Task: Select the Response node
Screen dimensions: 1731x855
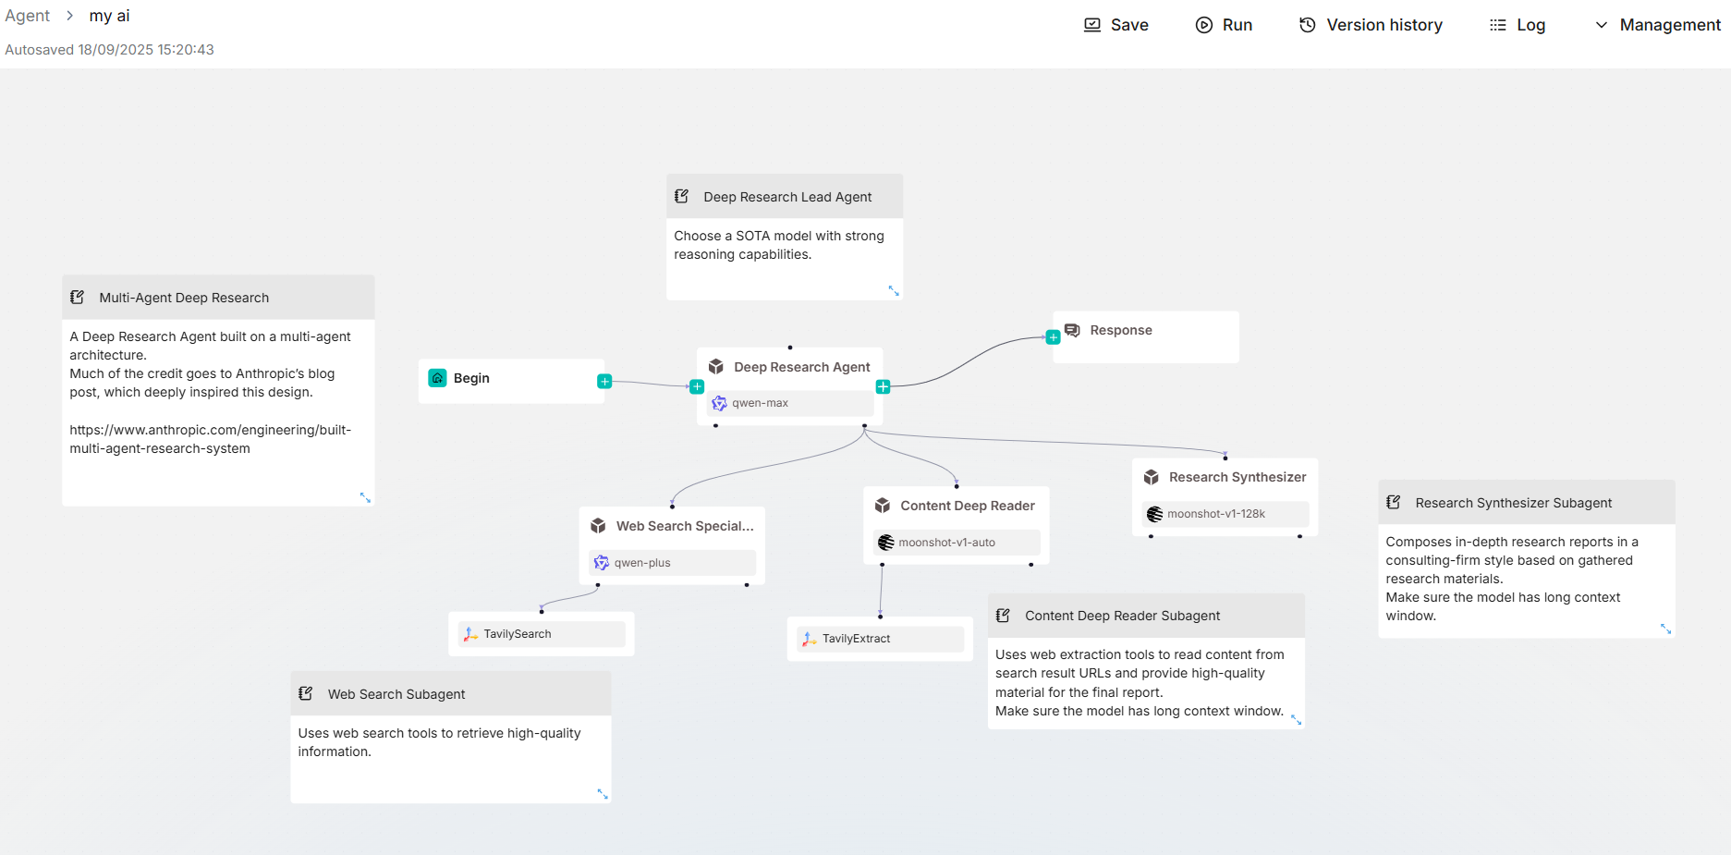Action: 1146,336
